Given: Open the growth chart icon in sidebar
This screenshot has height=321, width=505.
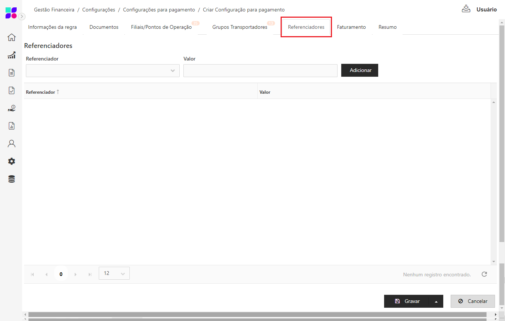Looking at the screenshot, I should tap(11, 55).
